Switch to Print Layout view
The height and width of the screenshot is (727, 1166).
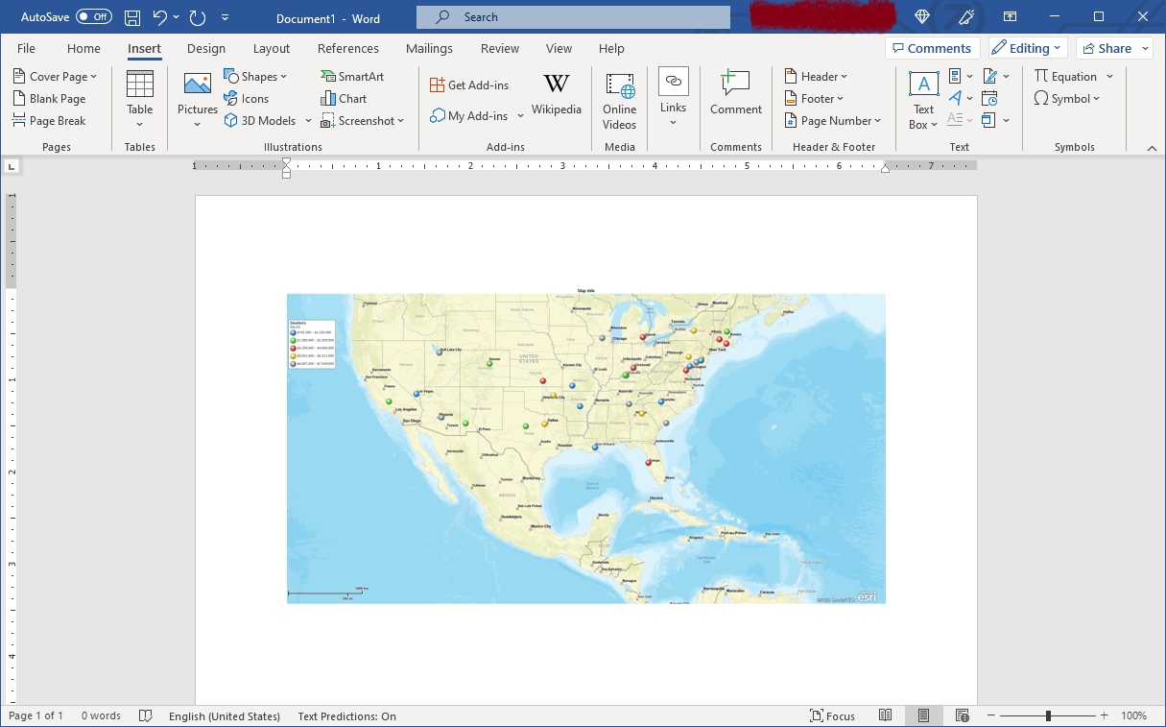click(923, 716)
